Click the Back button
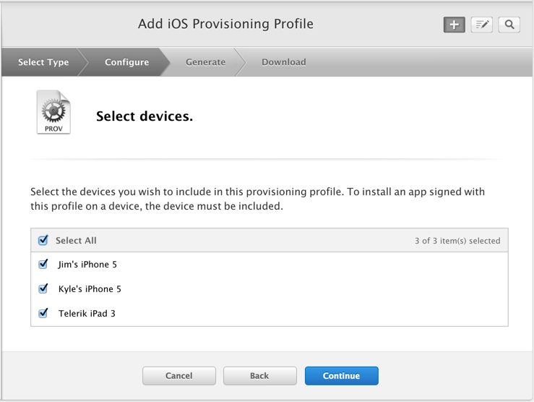 pos(260,376)
